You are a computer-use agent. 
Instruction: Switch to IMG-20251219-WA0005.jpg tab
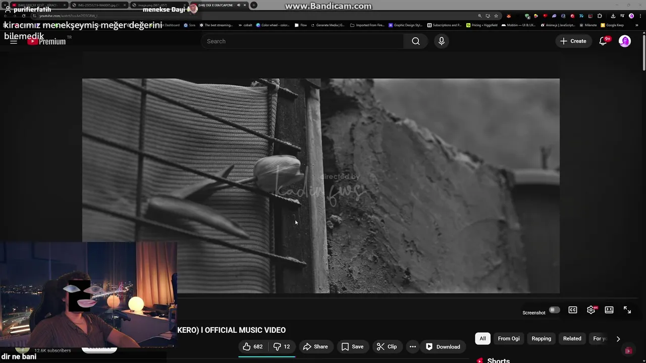[98, 5]
